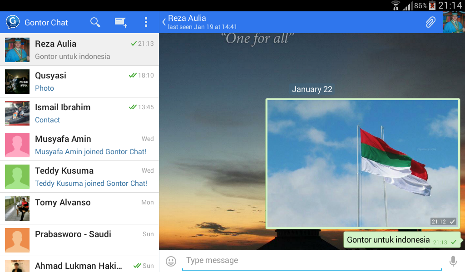Viewport: 465px width, 272px height.
Task: Click 'last seen Jan 19 at 14:41' status
Action: 203,27
